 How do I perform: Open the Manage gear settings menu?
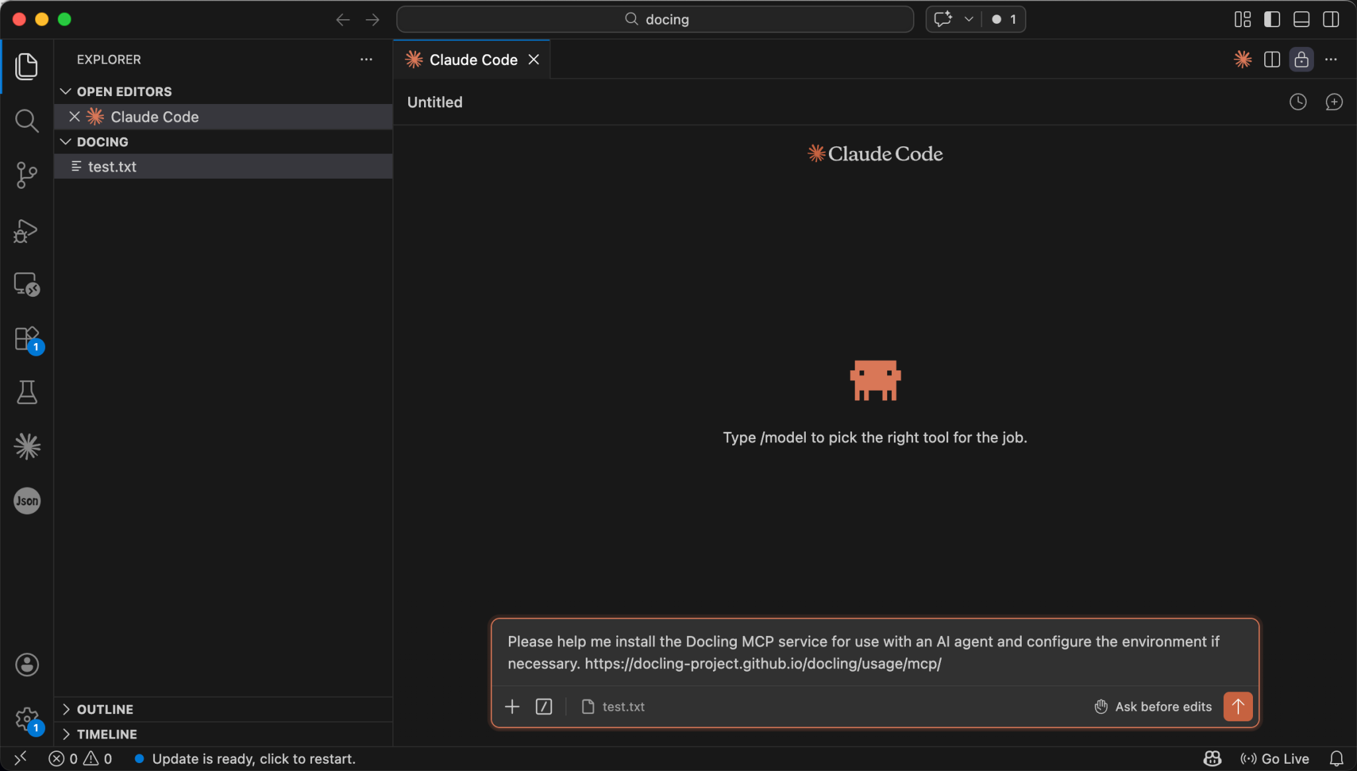point(27,719)
